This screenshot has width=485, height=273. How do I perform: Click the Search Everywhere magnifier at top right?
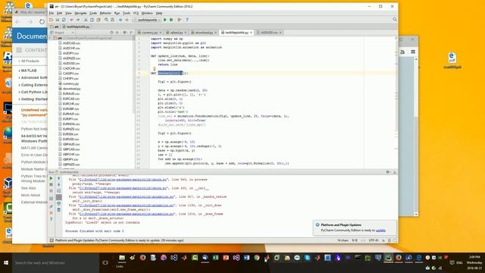tap(395, 20)
